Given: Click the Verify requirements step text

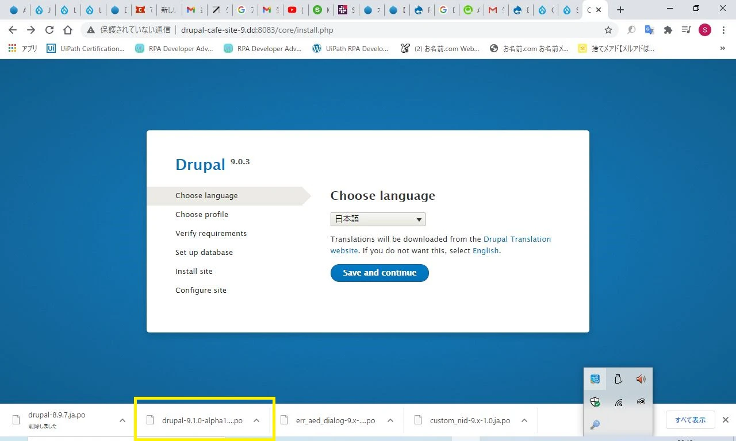Looking at the screenshot, I should click(x=211, y=233).
